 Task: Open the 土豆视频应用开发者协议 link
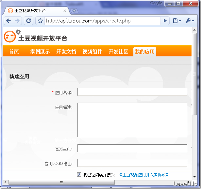click(144, 175)
